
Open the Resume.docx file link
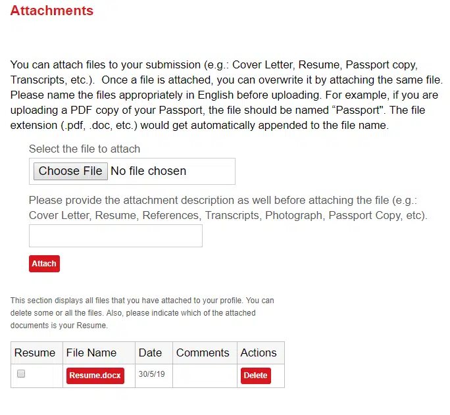tap(95, 376)
